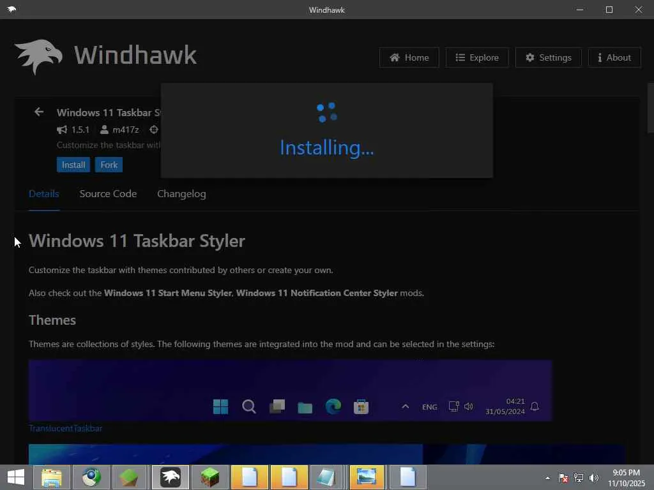Open File Explorer from the taskbar

click(52, 477)
